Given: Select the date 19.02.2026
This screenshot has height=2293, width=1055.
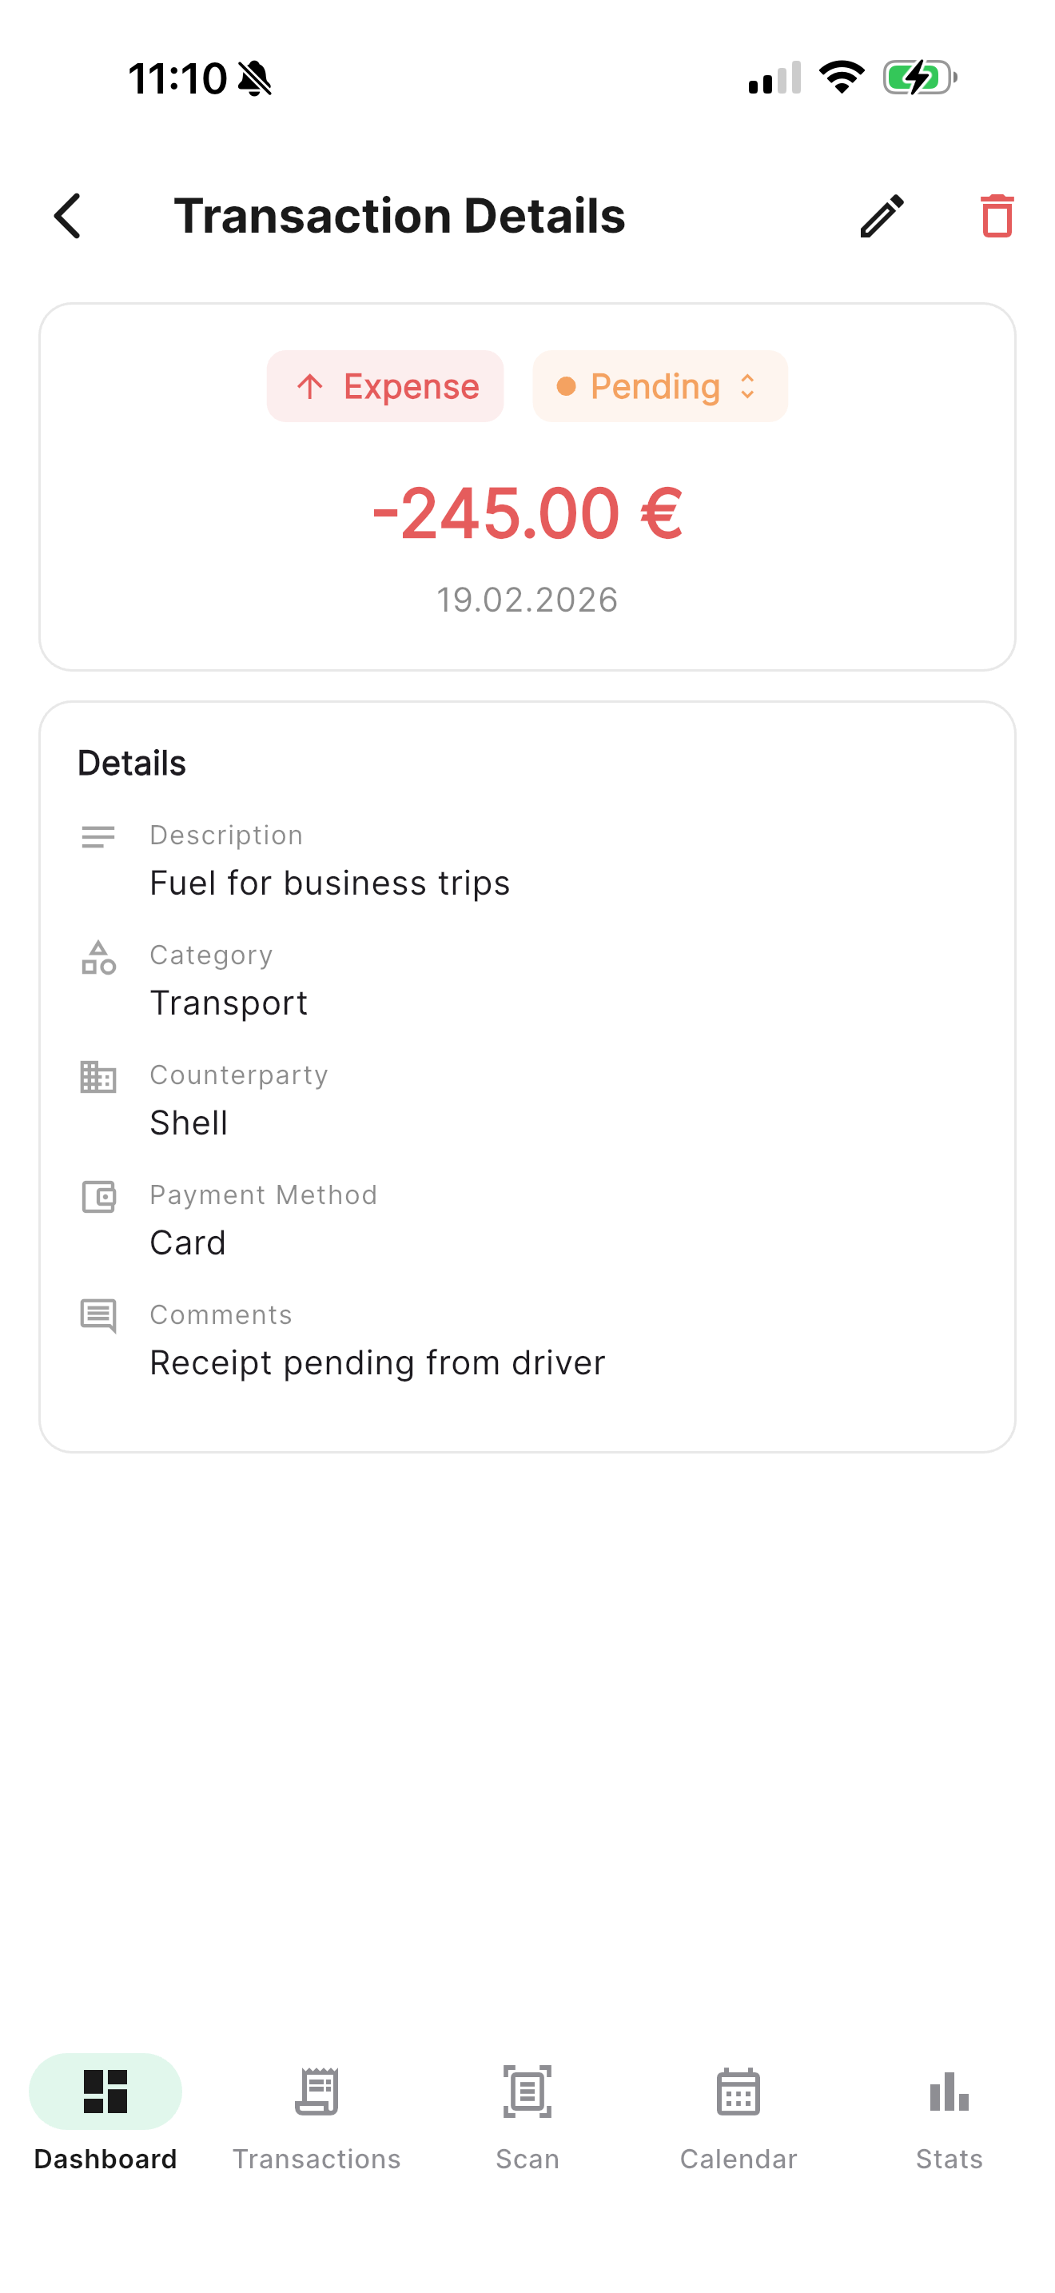Looking at the screenshot, I should pos(527,600).
